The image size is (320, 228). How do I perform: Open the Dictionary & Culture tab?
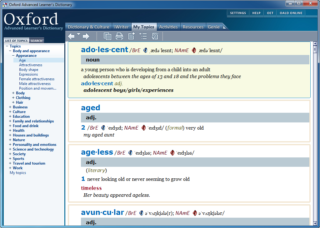88,27
